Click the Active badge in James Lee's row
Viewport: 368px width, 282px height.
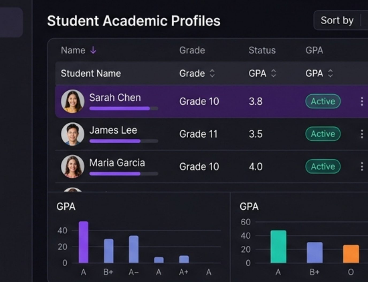click(323, 134)
